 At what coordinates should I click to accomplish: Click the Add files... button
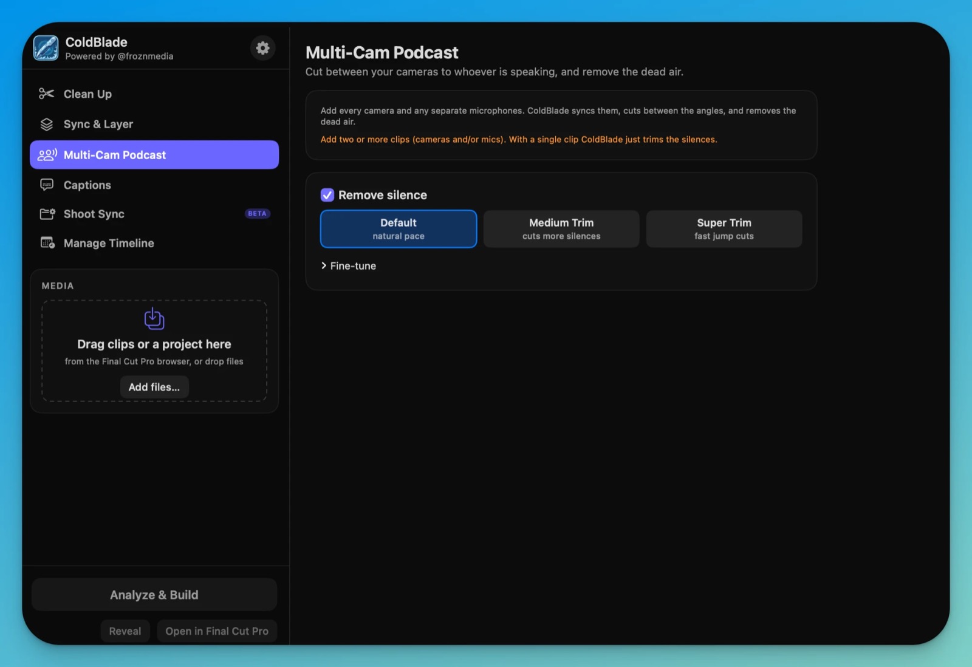point(154,387)
